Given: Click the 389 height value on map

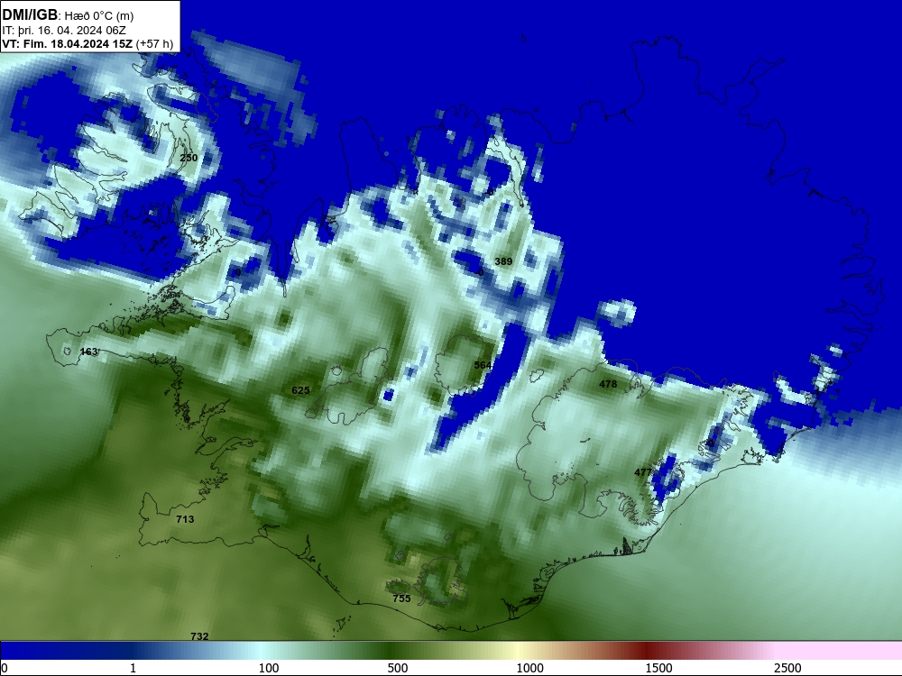Looking at the screenshot, I should pos(503,261).
